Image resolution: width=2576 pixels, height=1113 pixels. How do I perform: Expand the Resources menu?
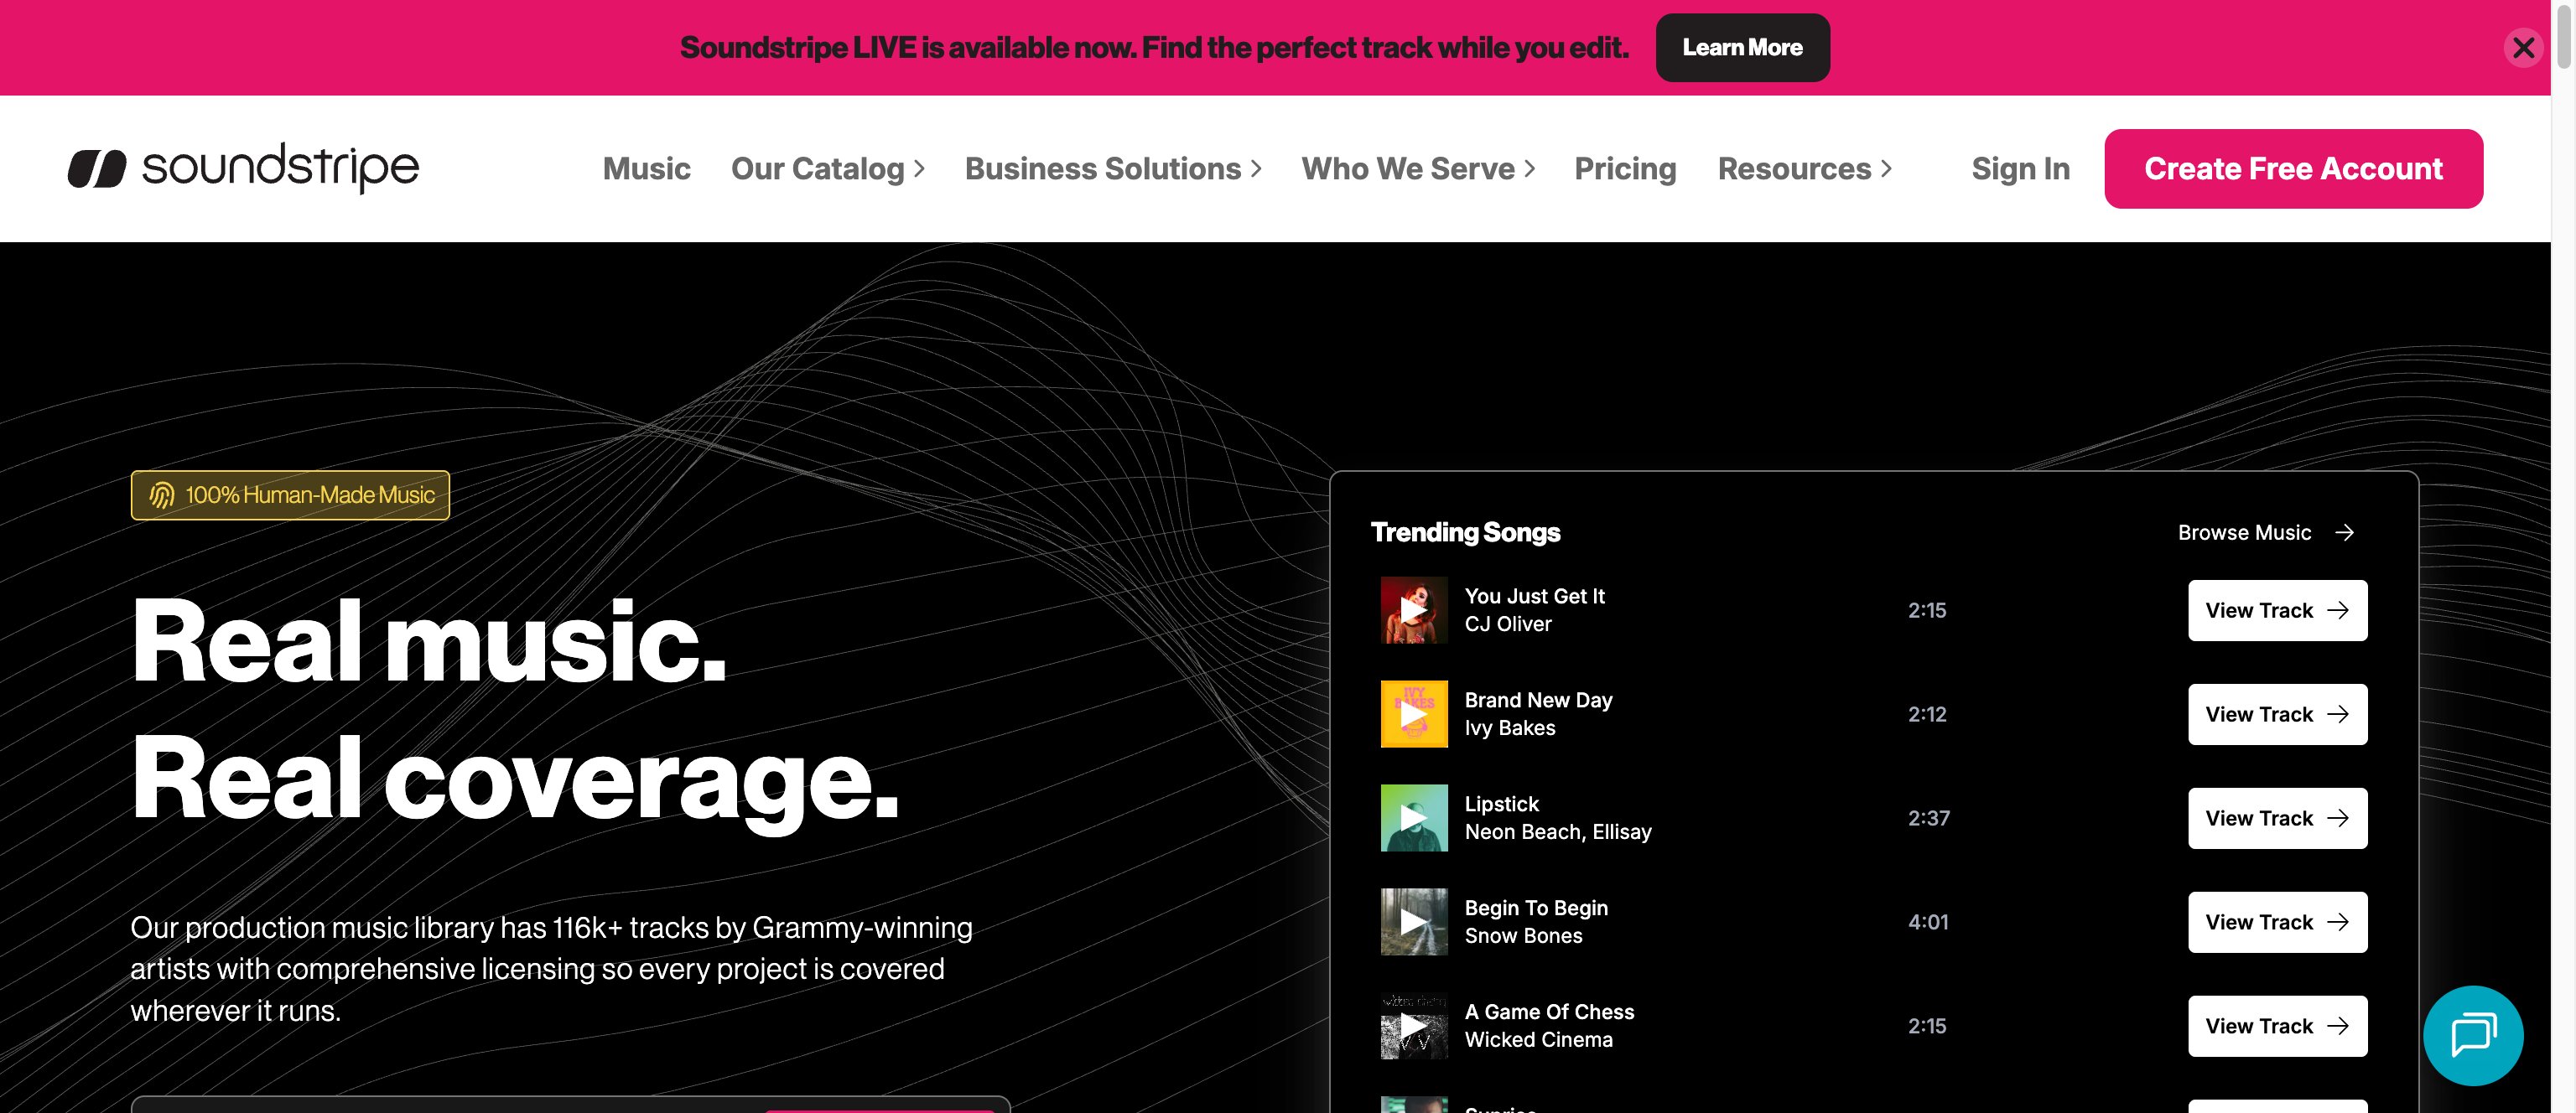tap(1805, 168)
